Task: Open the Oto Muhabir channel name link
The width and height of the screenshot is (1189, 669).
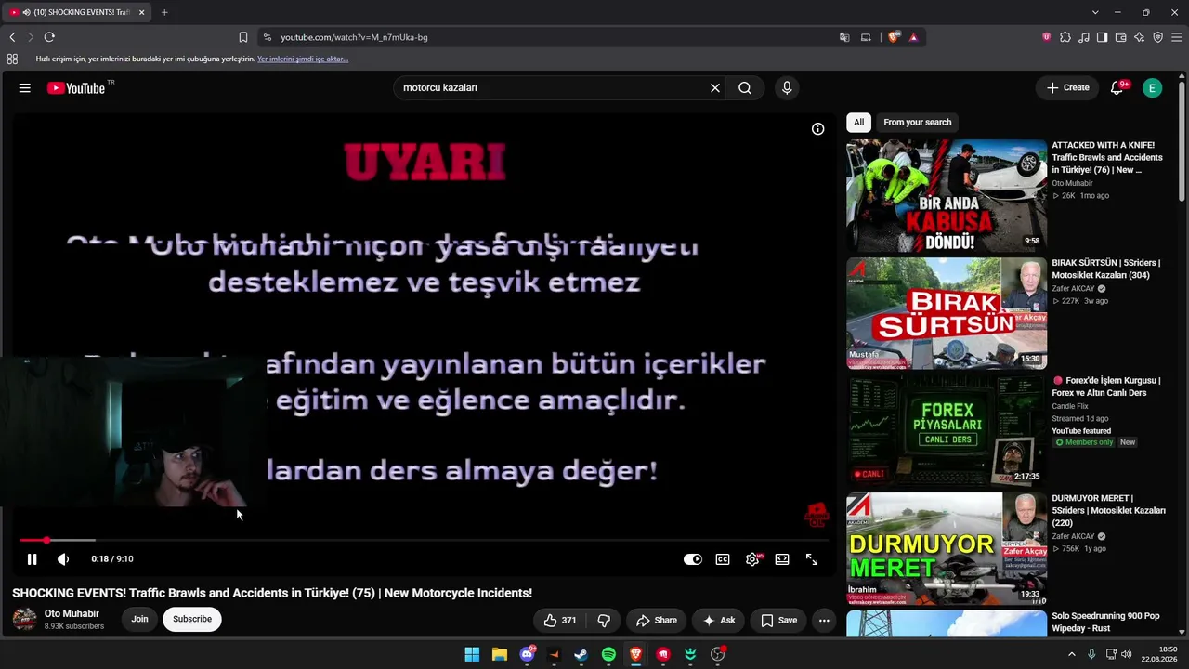Action: [72, 613]
